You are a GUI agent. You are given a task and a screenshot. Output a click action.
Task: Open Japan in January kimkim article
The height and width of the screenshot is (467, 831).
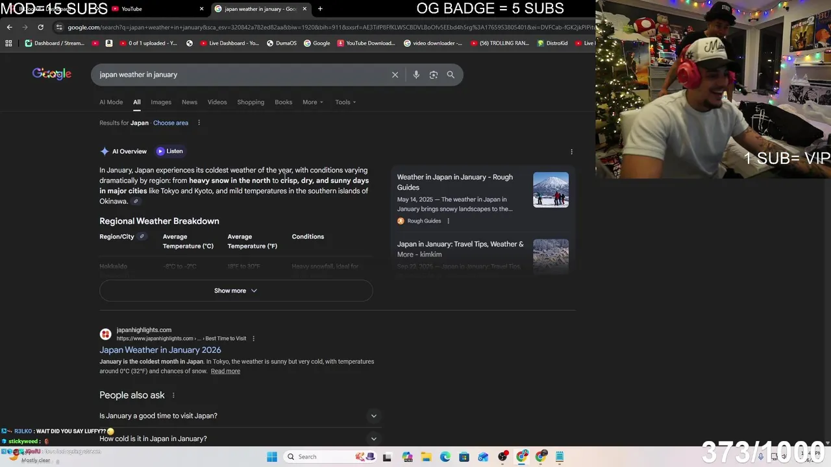[460, 249]
